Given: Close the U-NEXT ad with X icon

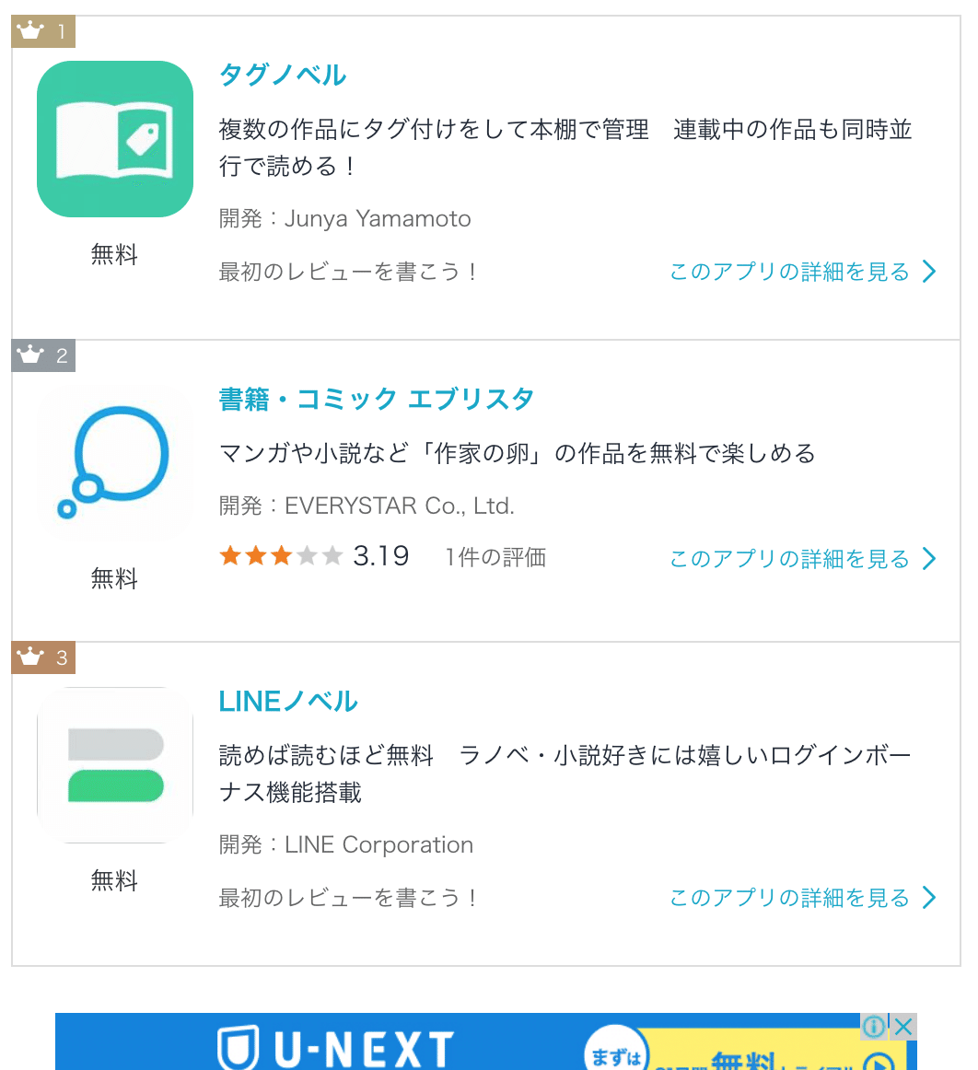Looking at the screenshot, I should coord(903,1027).
